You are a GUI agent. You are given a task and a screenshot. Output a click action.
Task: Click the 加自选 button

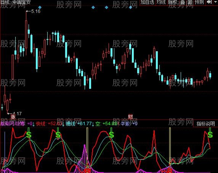tap(147, 2)
